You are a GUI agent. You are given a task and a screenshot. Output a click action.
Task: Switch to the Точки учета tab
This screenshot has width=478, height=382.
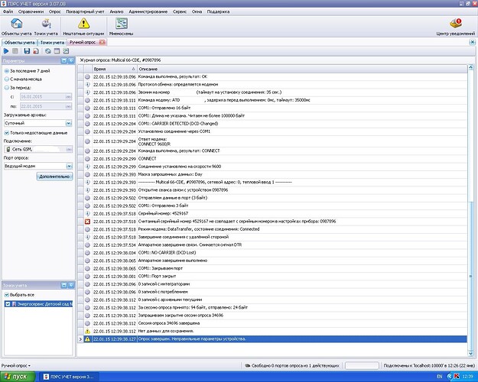tap(52, 43)
